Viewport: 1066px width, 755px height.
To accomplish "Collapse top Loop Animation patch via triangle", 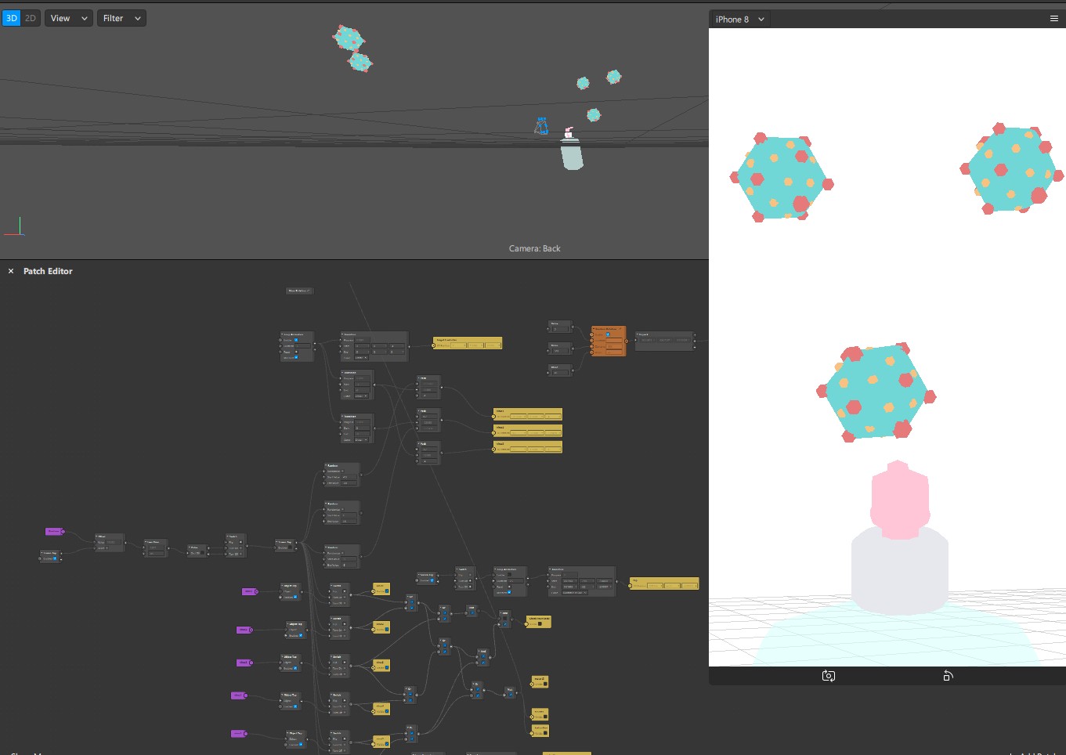I will pyautogui.click(x=282, y=334).
